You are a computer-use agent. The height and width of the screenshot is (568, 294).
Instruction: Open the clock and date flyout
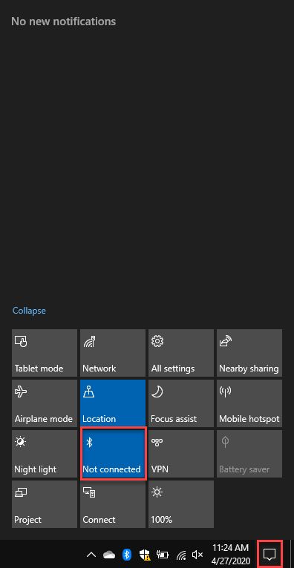231,554
